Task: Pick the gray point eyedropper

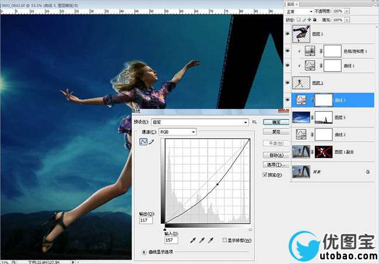Action: pos(201,240)
